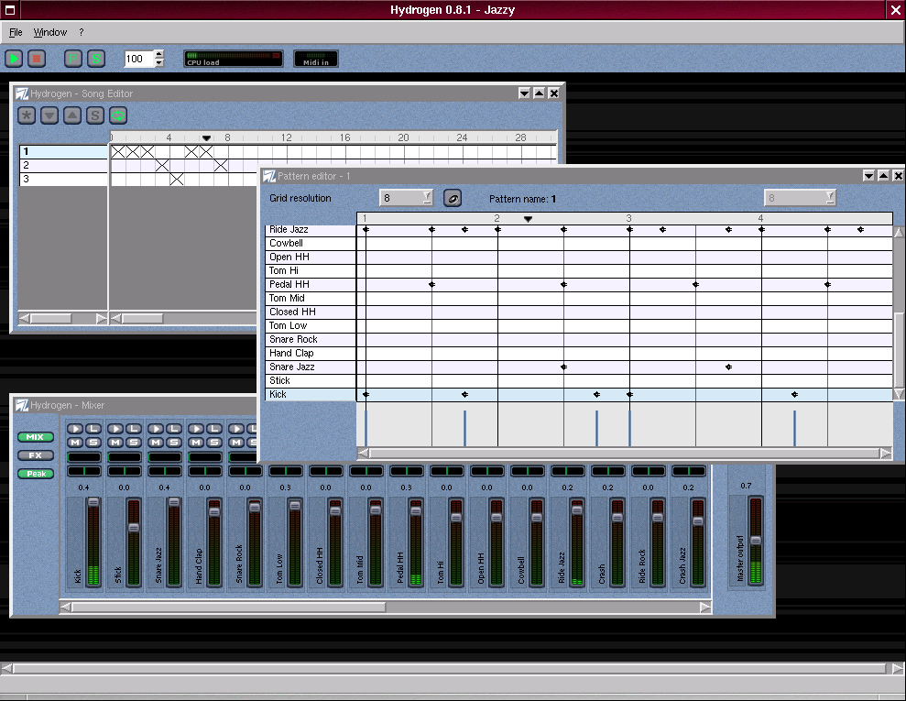
Task: Click the L button on the Stick channel
Action: [134, 429]
